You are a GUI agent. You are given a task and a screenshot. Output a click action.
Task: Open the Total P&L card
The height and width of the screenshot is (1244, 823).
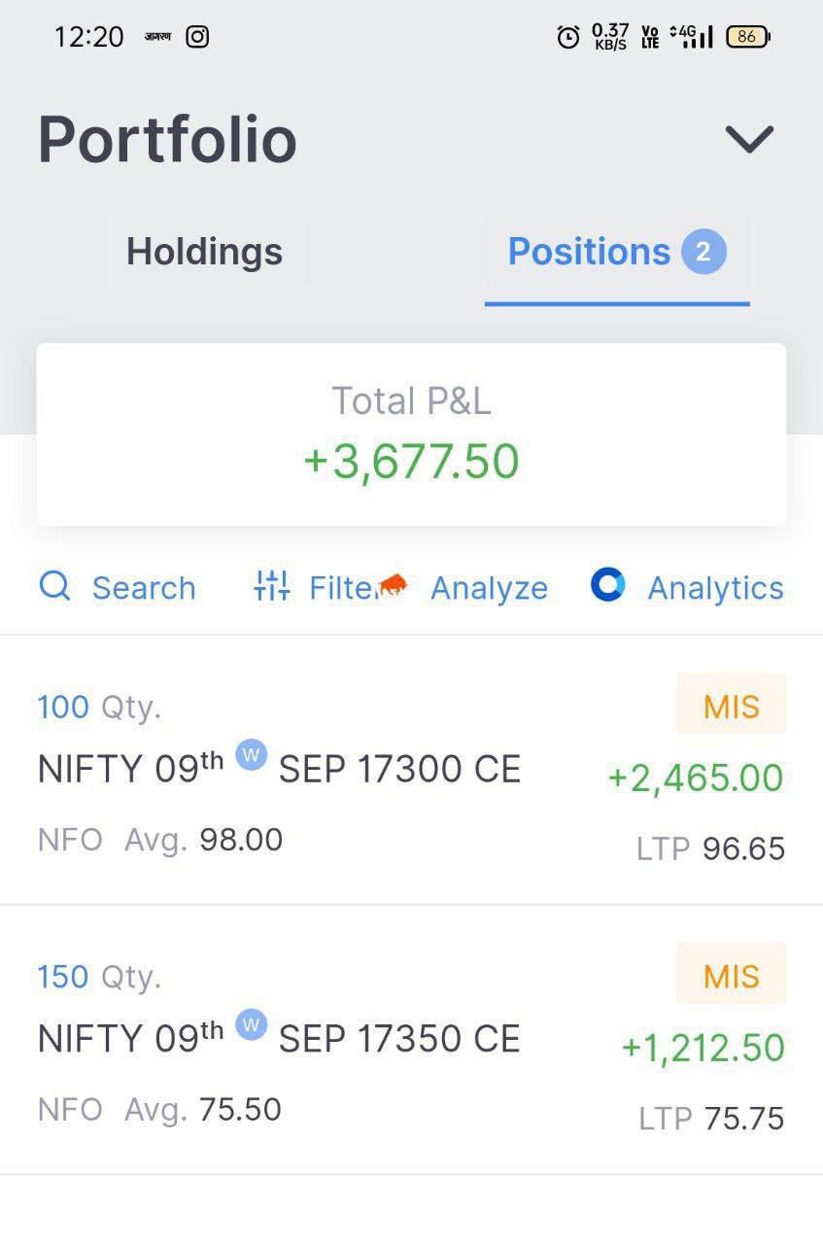[411, 434]
